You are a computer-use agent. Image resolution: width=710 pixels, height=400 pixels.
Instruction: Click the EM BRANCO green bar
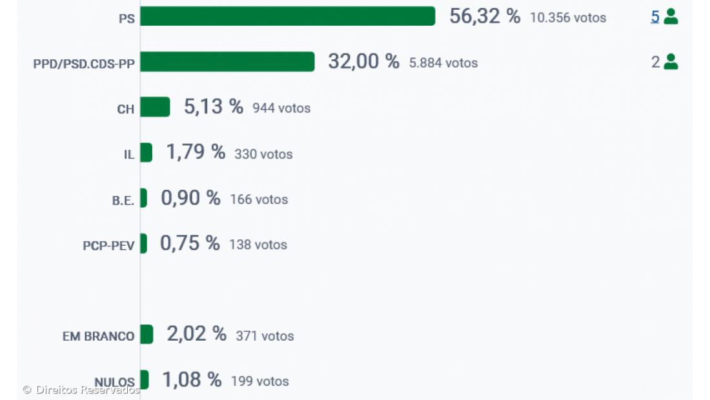147,335
